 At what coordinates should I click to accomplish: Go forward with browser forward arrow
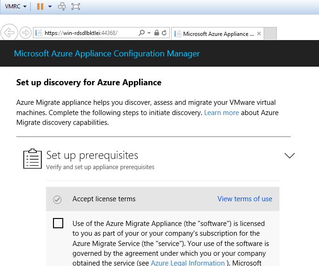(26, 33)
